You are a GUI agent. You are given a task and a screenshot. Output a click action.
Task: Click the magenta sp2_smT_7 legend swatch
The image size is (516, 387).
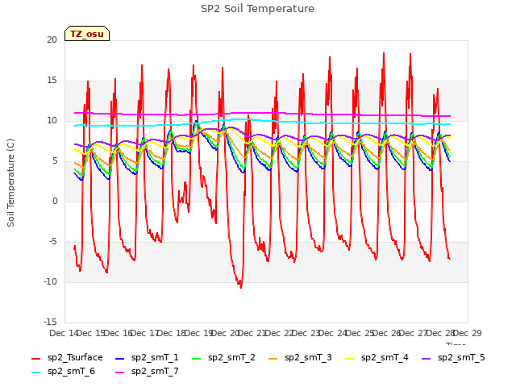[120, 372]
